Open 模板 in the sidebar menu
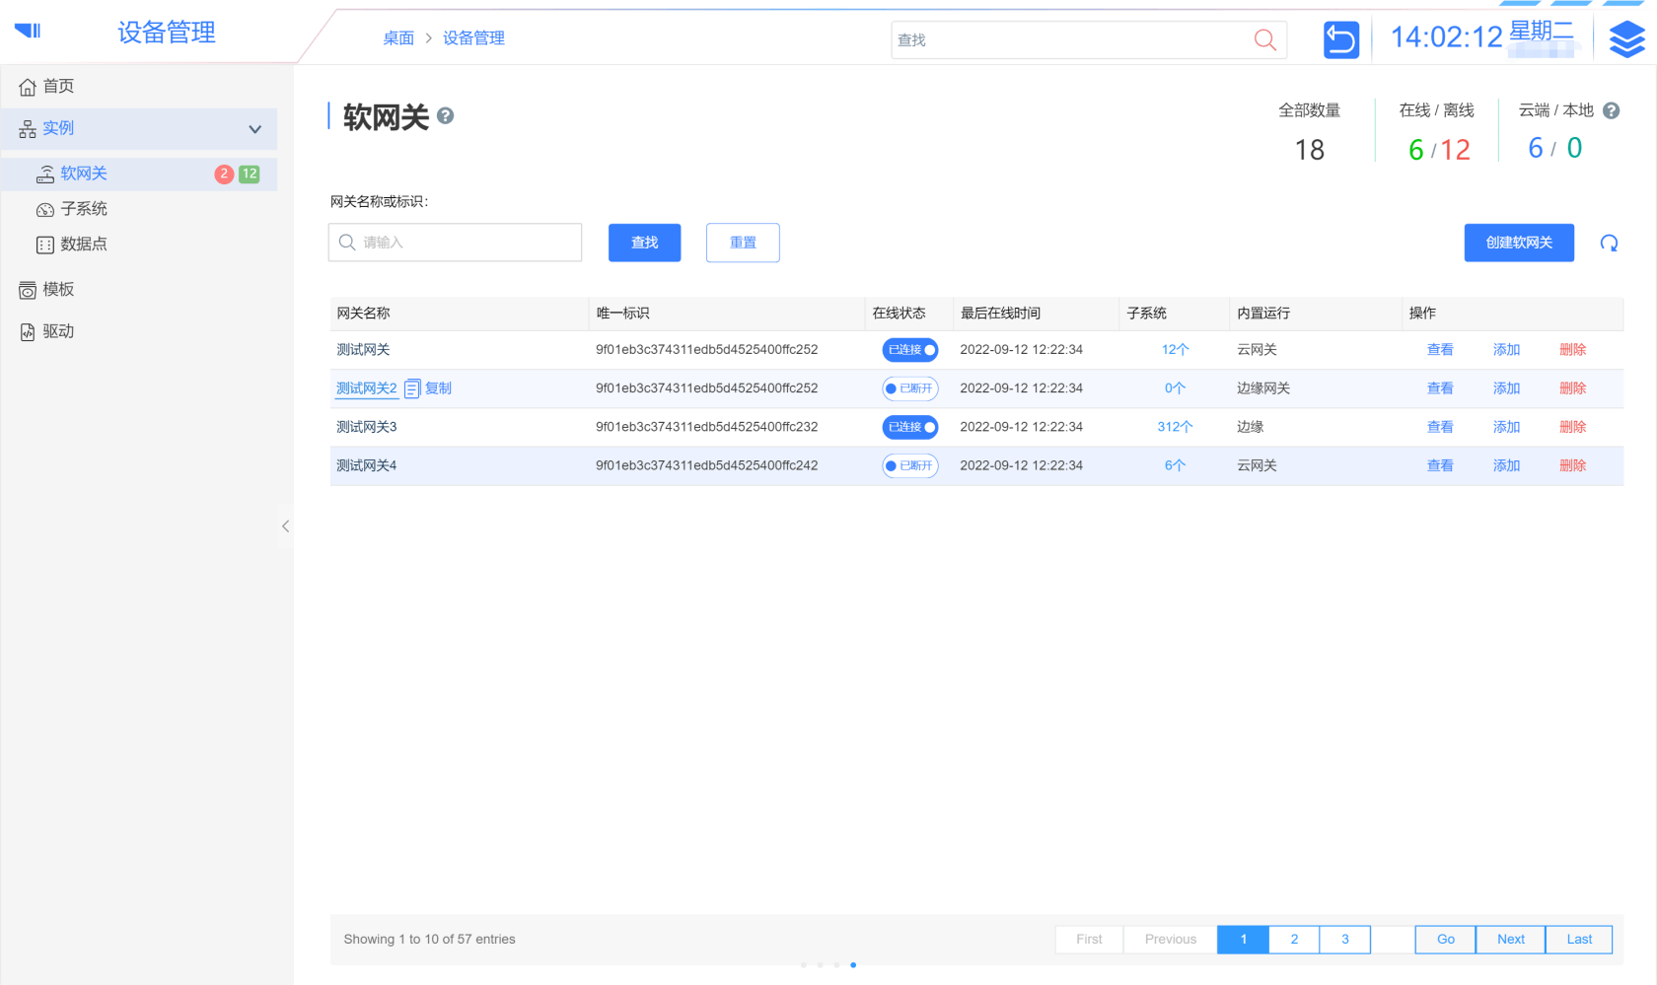Viewport: 1657px width, 985px height. click(58, 289)
